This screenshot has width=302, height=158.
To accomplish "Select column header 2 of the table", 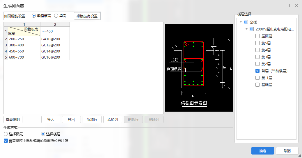I will 55,24.
